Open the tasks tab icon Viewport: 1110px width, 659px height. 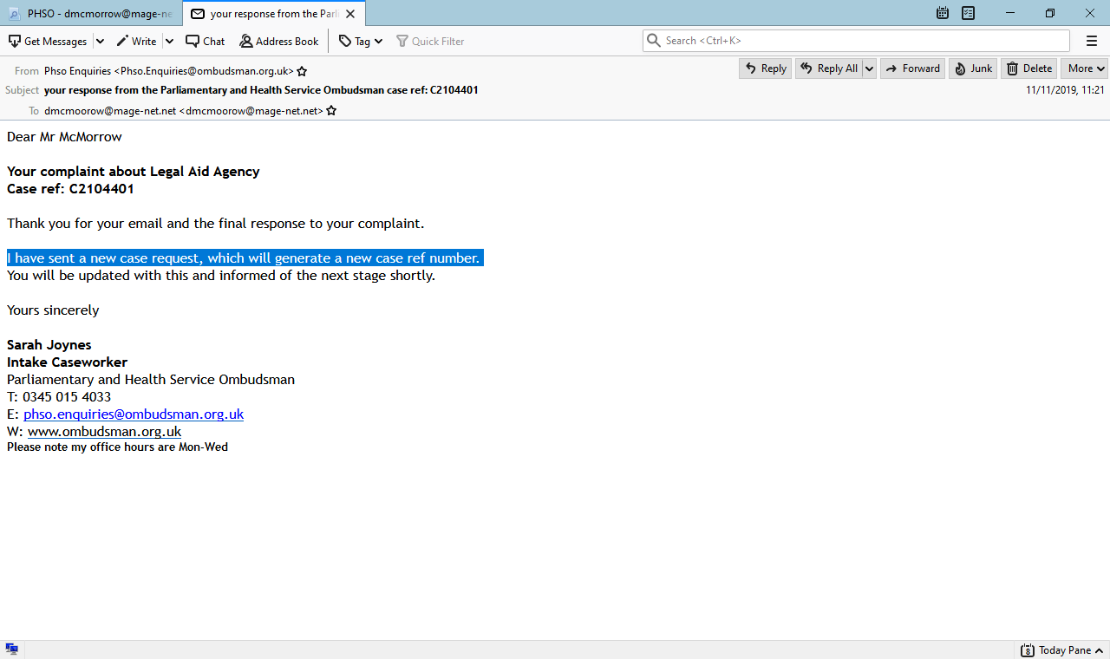968,13
